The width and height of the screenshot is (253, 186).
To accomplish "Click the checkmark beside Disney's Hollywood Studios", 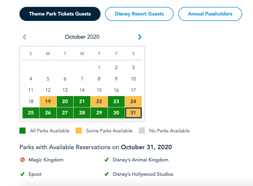I will [x=107, y=174].
